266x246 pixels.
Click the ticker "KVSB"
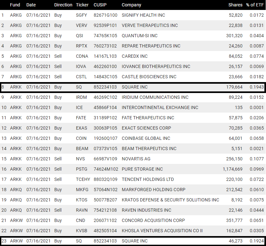pyautogui.click(x=82, y=231)
